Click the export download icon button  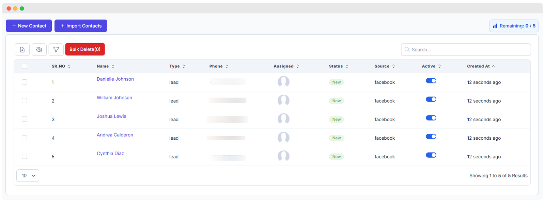click(22, 50)
